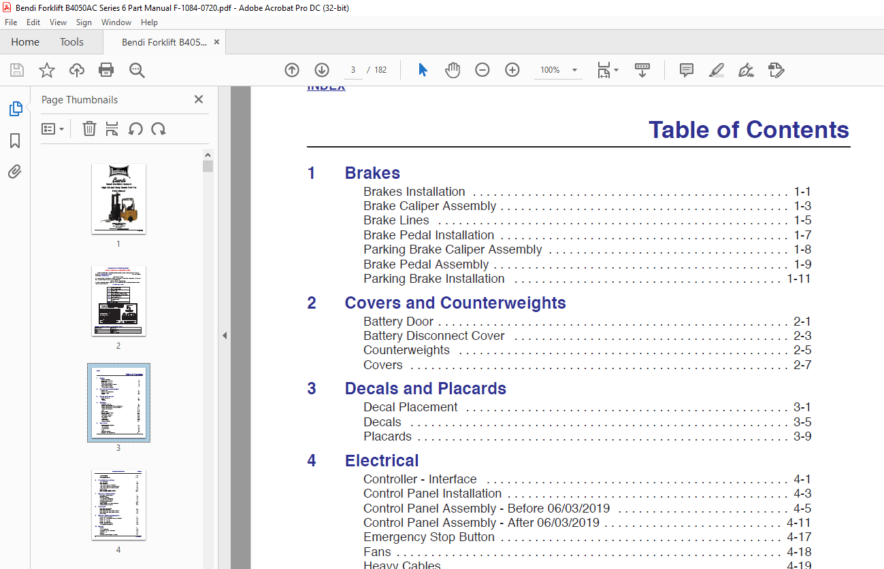This screenshot has width=884, height=569.
Task: Open the Window menu
Action: click(x=116, y=22)
